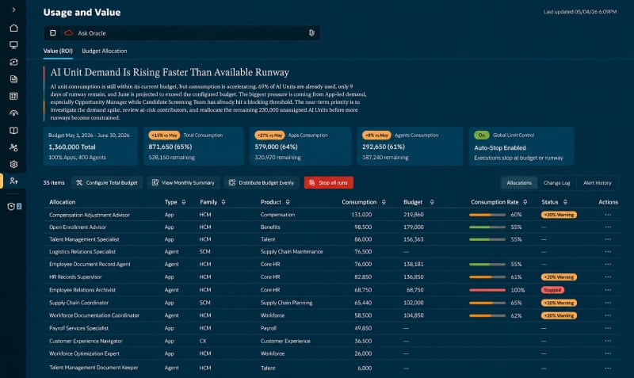Viewport: 634px width, 378px height.
Task: Expand the left sidebar with top chevron
Action: (13, 10)
